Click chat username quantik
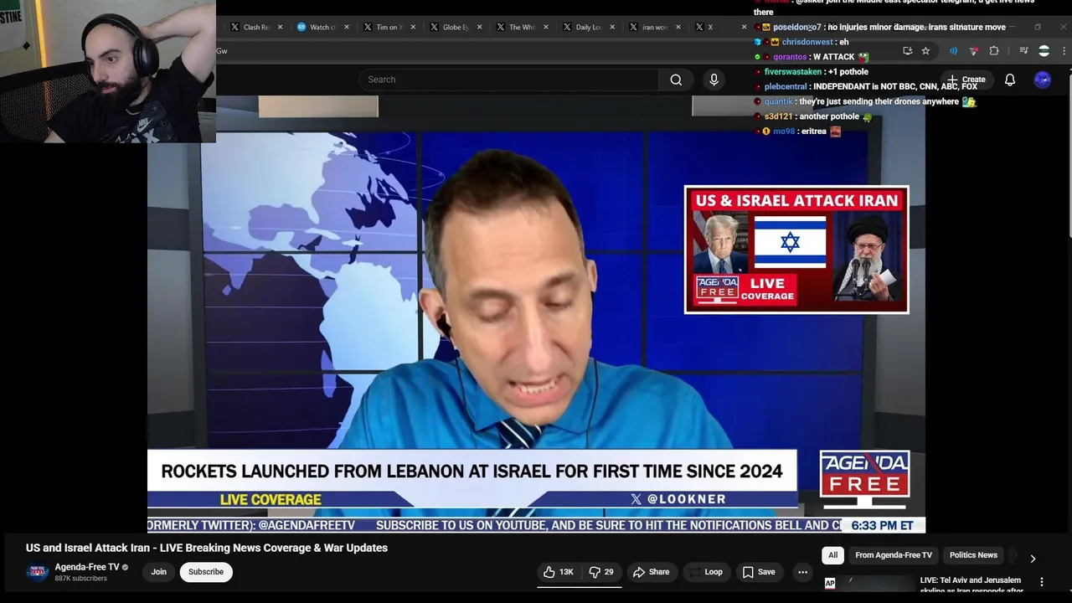The height and width of the screenshot is (603, 1072). [778, 102]
